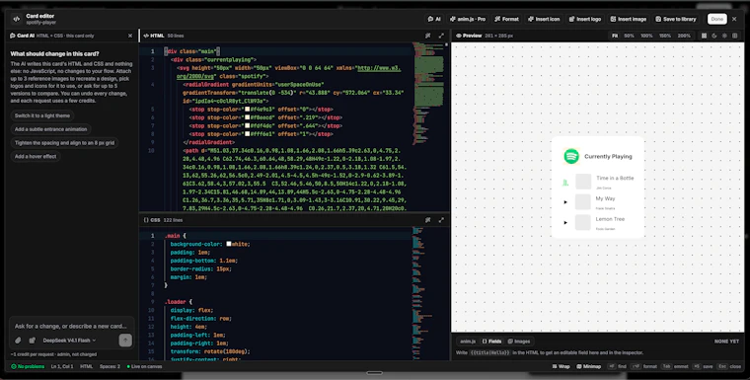750x380 pixels.
Task: Click the #f4e9c3 stop-color swatch
Action: pos(248,110)
